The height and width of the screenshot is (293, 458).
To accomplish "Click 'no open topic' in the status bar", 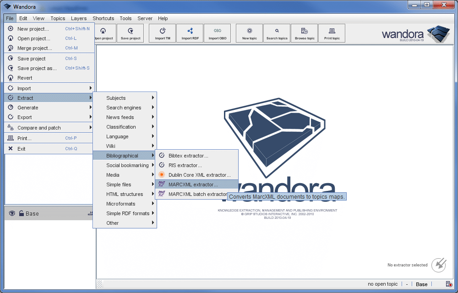I will 382,284.
